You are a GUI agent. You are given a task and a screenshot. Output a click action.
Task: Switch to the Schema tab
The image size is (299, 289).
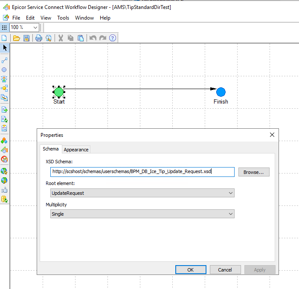(x=51, y=149)
